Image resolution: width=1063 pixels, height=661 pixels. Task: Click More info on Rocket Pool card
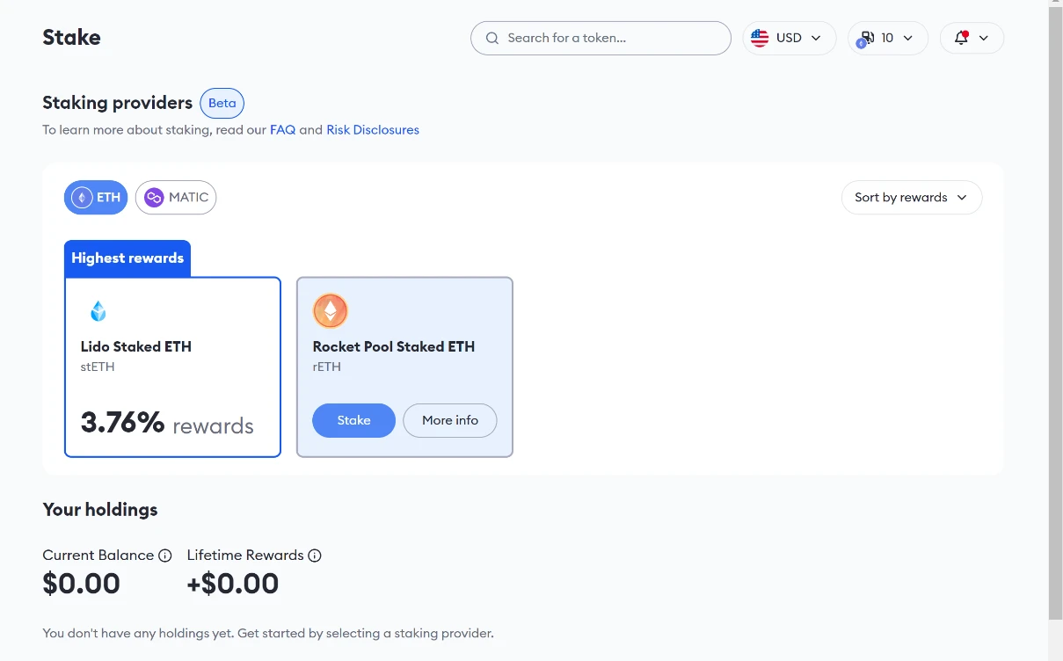449,420
